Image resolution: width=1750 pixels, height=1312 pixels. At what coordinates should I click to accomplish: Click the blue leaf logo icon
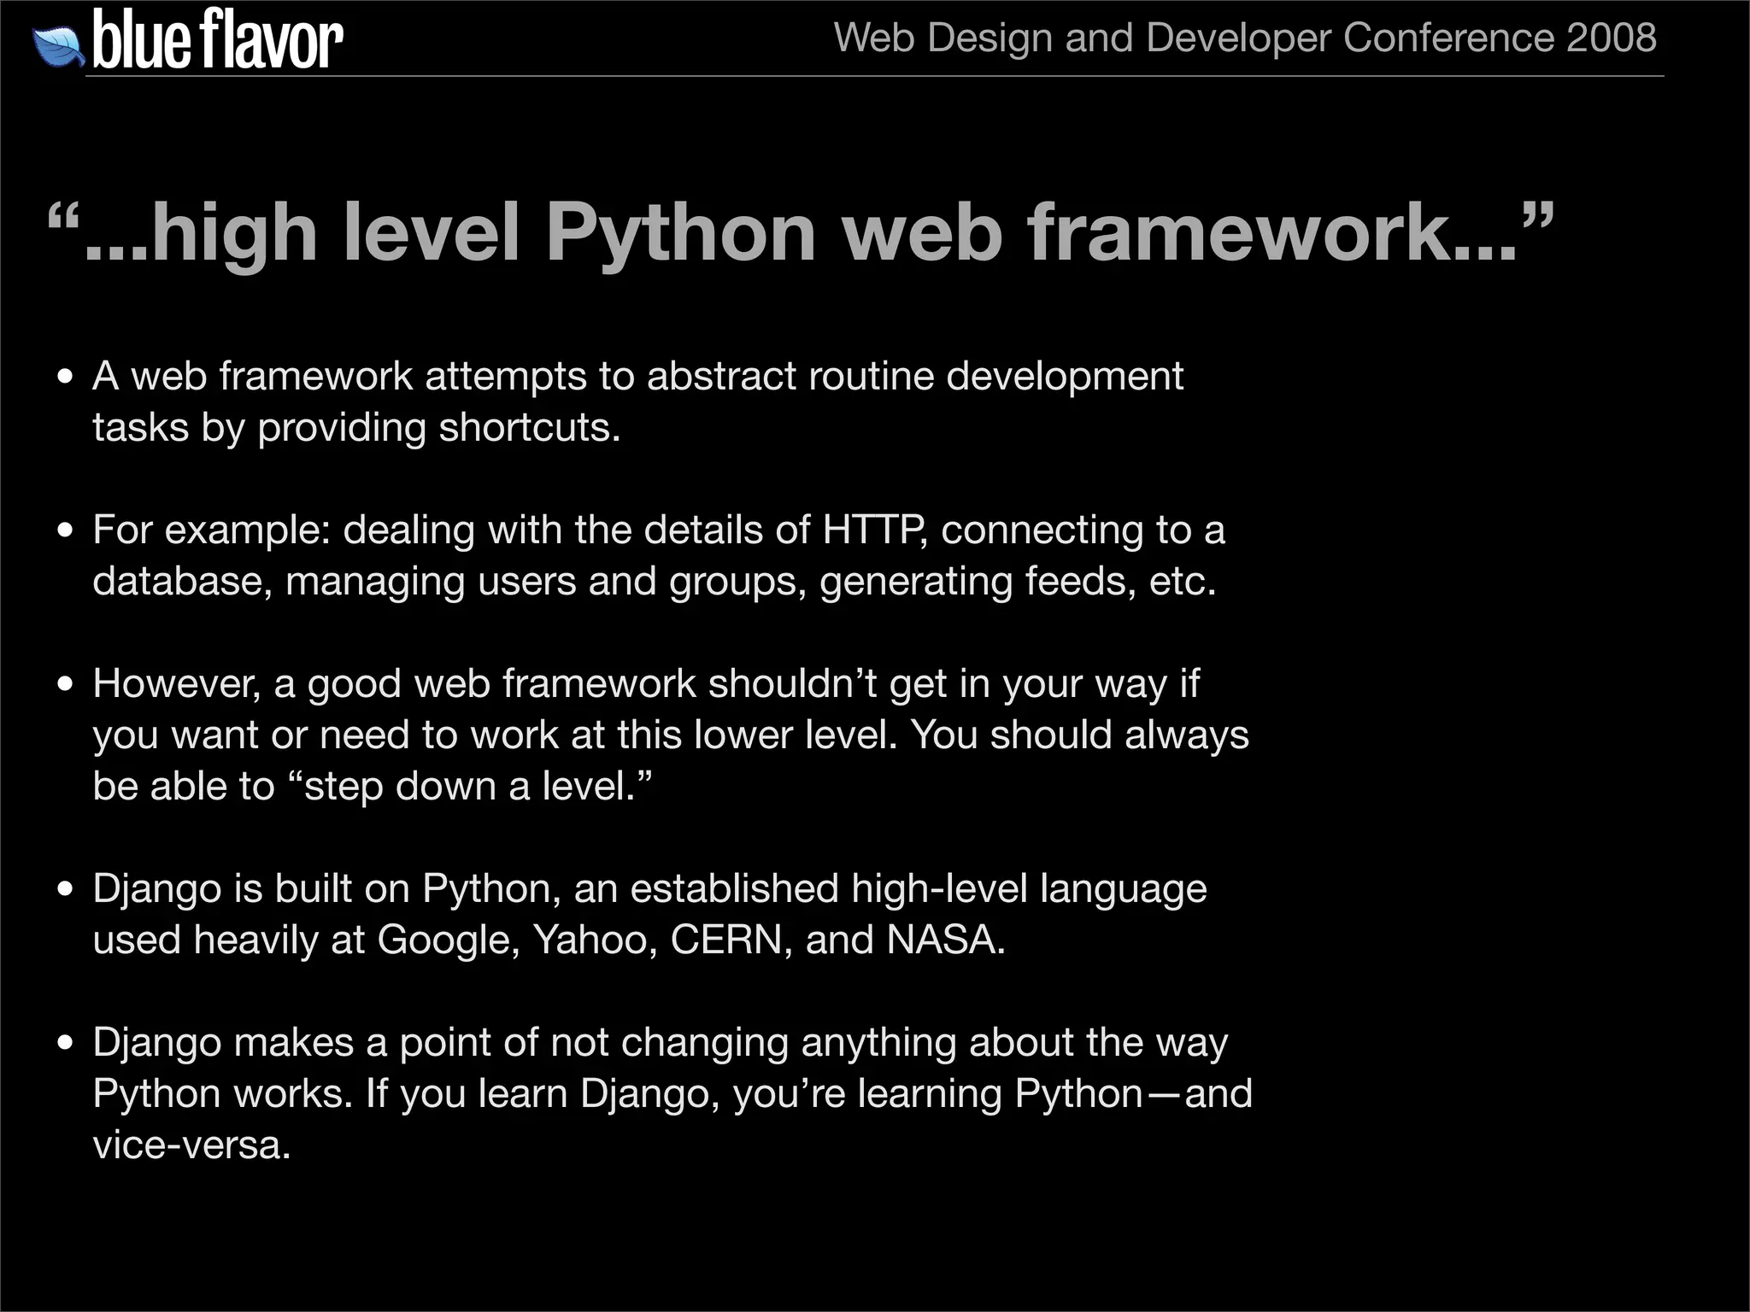pos(58,46)
